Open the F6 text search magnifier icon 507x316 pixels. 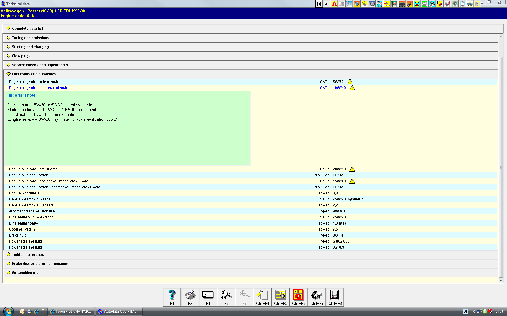(226, 295)
